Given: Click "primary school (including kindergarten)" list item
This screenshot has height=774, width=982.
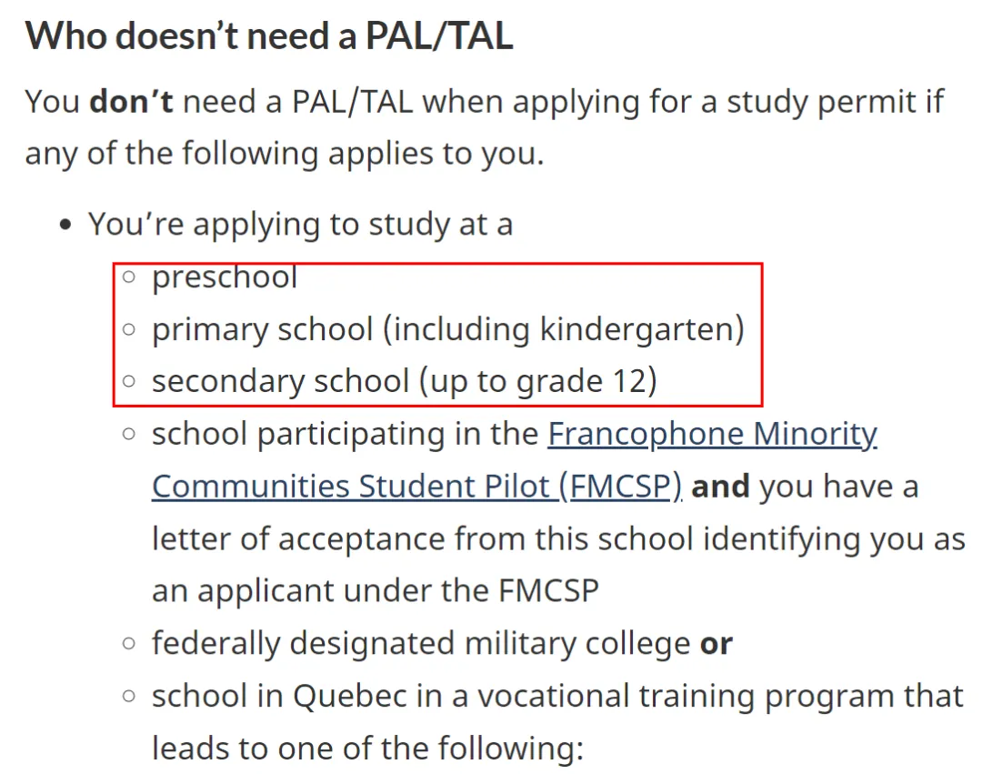Looking at the screenshot, I should pyautogui.click(x=447, y=329).
